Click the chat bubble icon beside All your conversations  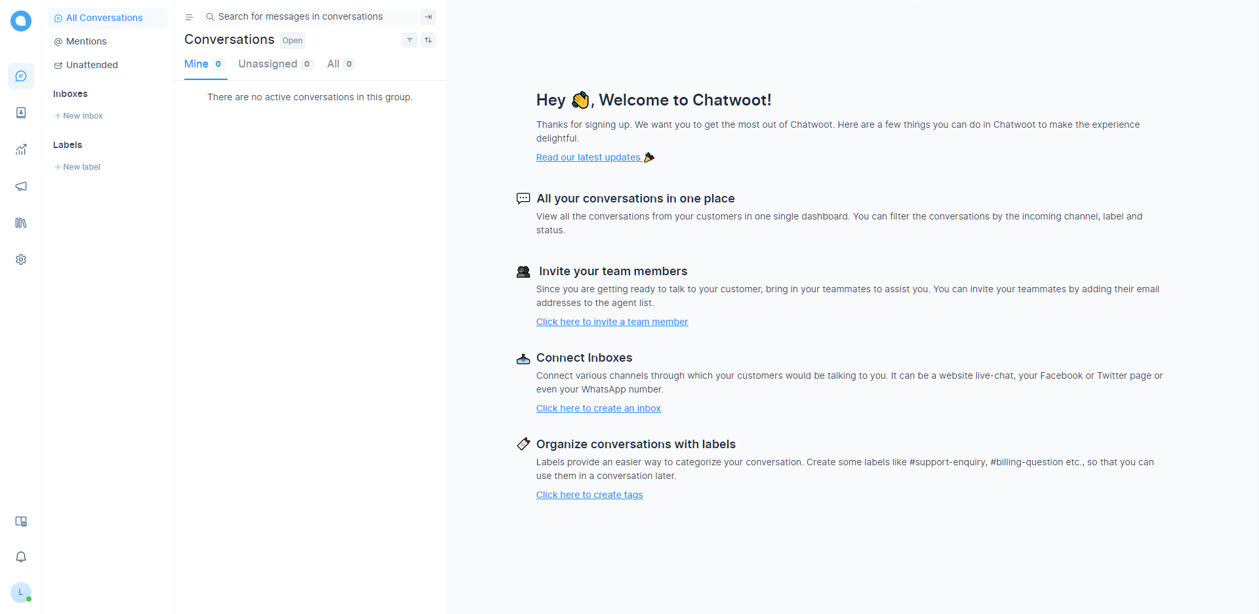(523, 199)
